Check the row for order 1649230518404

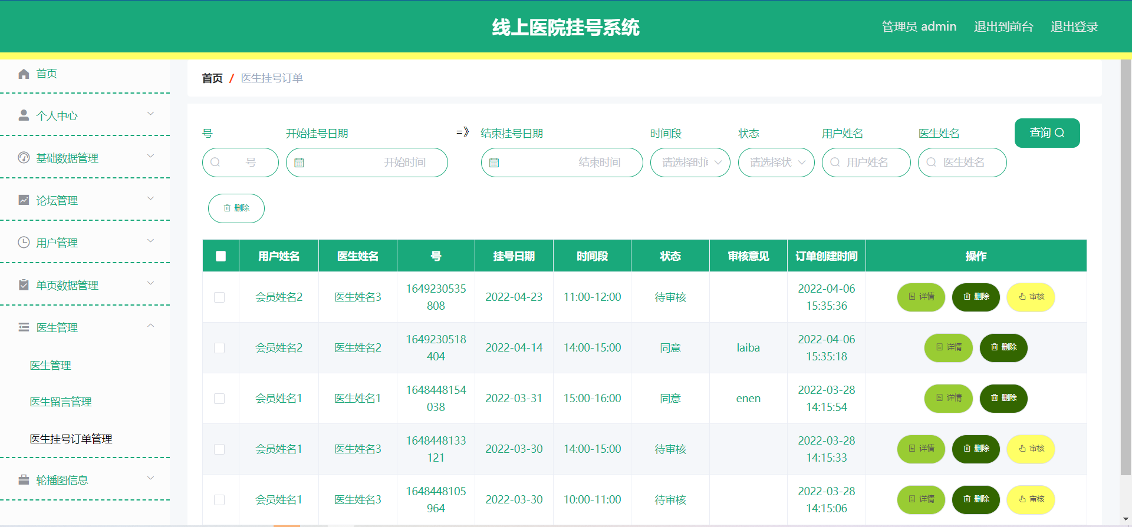click(219, 348)
